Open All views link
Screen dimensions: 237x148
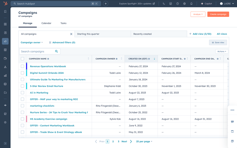coord(222,34)
